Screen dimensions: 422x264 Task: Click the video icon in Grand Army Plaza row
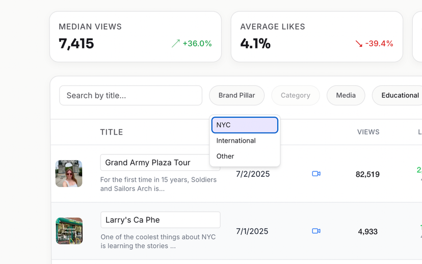[x=316, y=174]
